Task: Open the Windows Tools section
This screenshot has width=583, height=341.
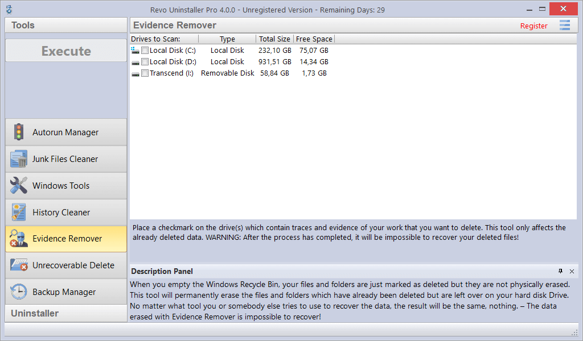Action: [x=66, y=185]
